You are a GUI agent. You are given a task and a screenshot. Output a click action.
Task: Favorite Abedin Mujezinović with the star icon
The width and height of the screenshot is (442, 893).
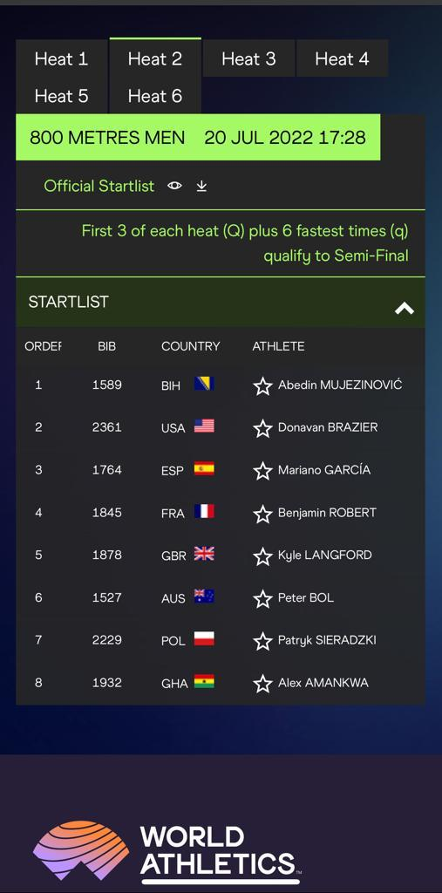pos(262,386)
